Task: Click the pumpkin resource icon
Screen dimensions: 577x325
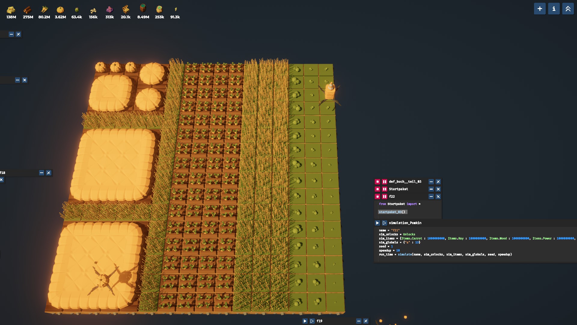Action: [x=60, y=10]
